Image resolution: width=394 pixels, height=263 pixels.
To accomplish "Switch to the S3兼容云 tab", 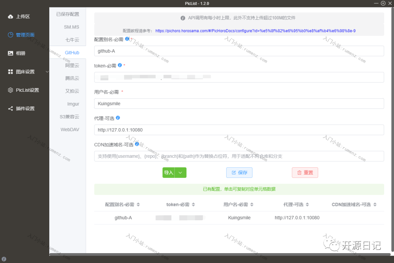I will (69, 117).
